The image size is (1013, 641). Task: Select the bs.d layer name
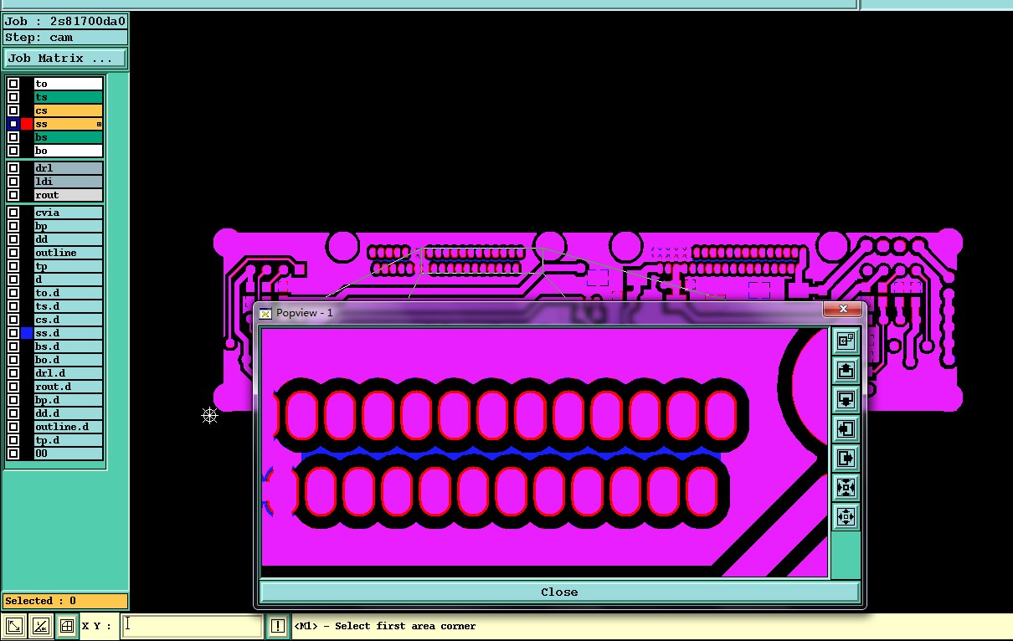(69, 346)
